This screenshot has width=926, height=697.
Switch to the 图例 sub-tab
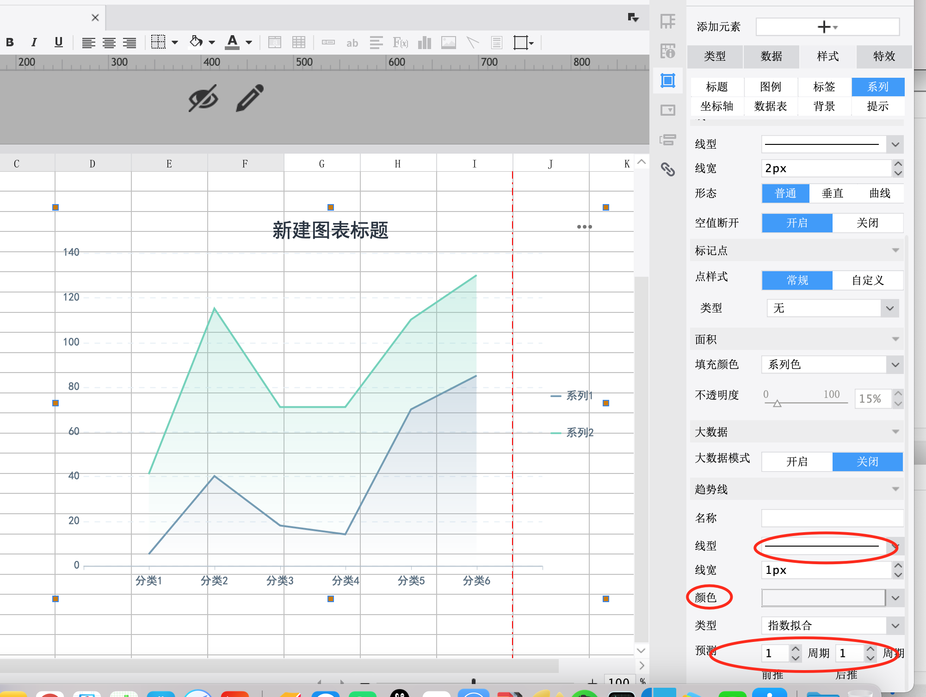(771, 87)
